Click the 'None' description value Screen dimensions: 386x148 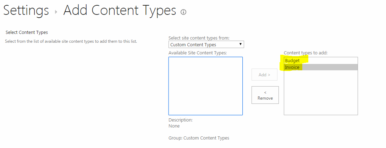(x=174, y=126)
